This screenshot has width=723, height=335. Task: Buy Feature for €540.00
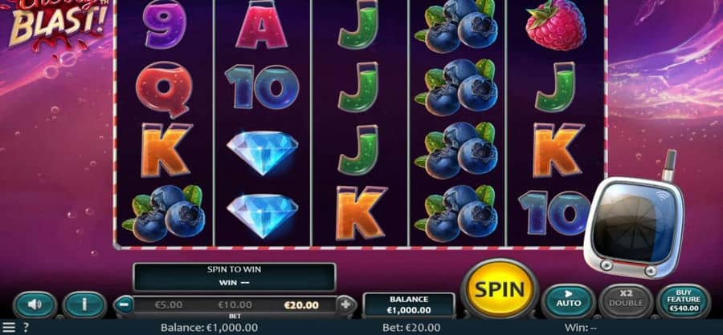pyautogui.click(x=684, y=301)
